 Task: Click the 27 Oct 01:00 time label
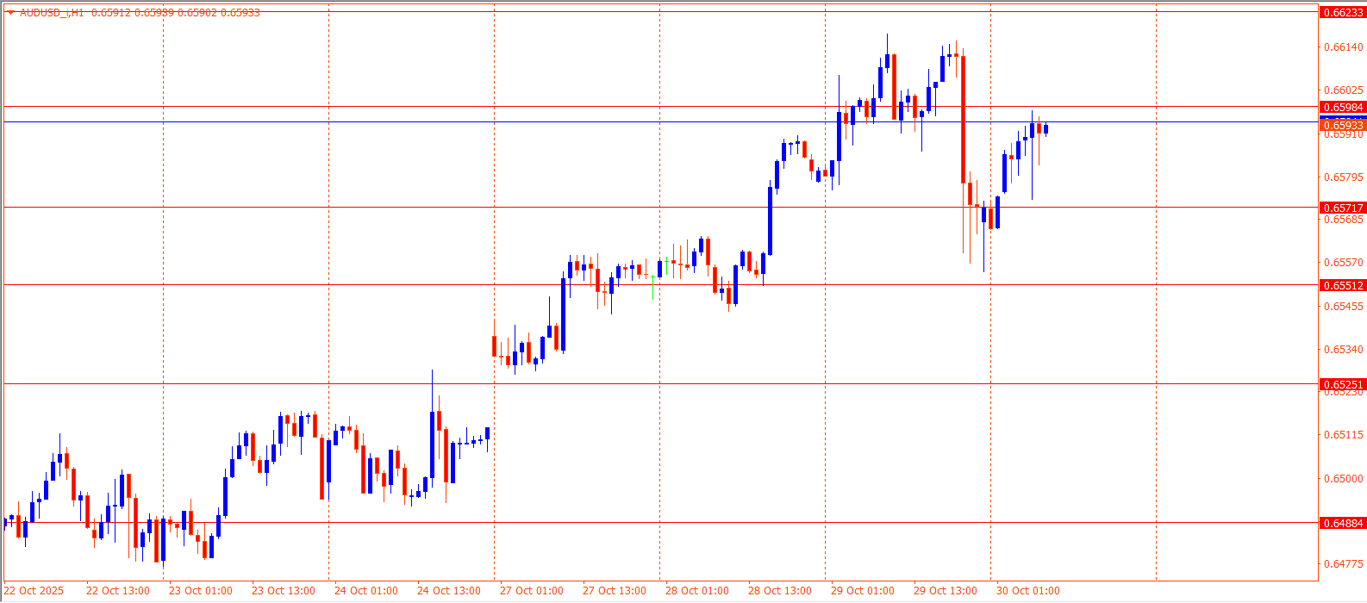[532, 591]
